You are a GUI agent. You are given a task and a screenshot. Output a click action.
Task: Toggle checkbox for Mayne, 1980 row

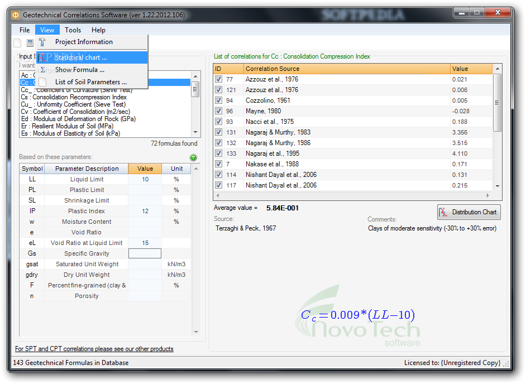pos(219,111)
